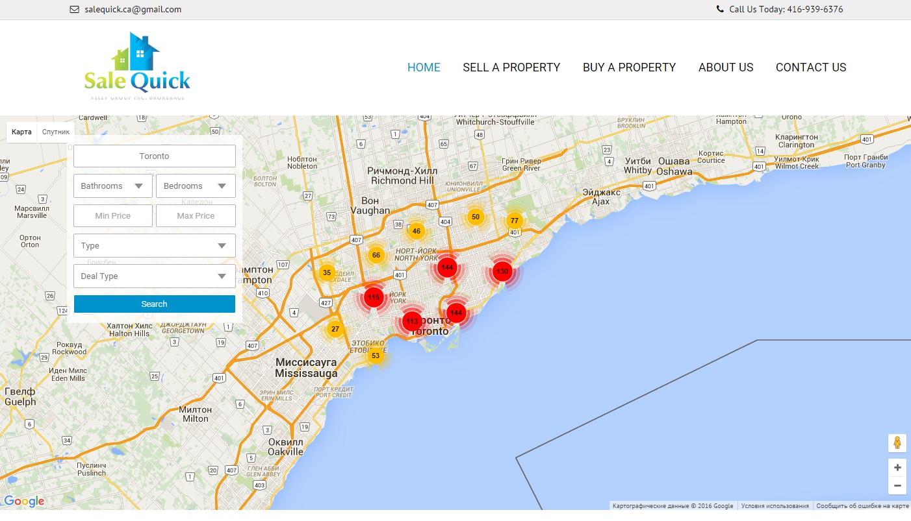The width and height of the screenshot is (911, 521).
Task: Navigate to CONTACT US
Action: click(x=811, y=67)
